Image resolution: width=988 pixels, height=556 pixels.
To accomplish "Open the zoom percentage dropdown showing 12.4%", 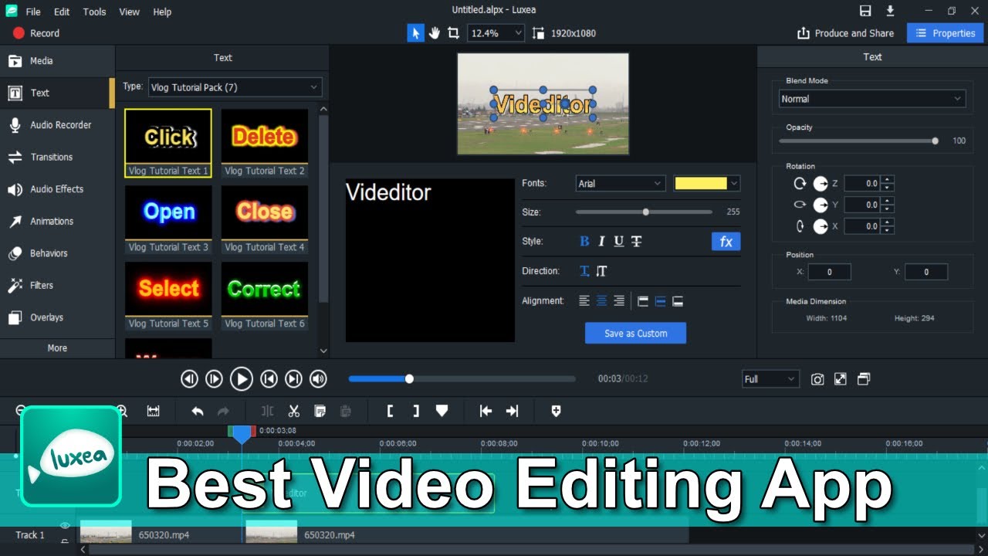I will pyautogui.click(x=496, y=33).
